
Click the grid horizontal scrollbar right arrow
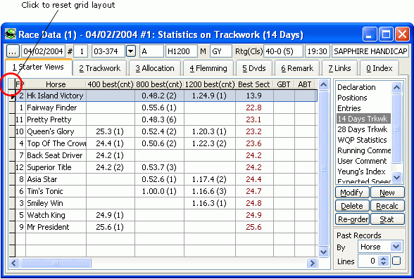pyautogui.click(x=312, y=263)
